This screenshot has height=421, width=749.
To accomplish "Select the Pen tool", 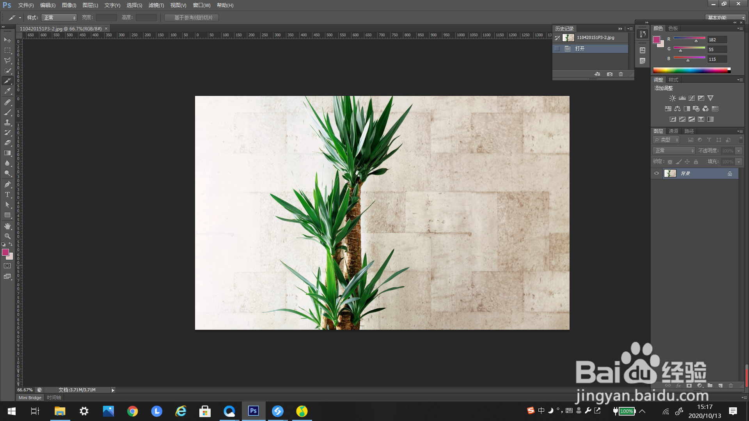I will [7, 184].
